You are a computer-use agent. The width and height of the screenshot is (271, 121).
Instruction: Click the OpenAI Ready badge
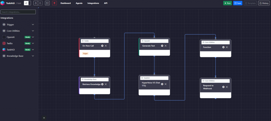tap(28, 37)
